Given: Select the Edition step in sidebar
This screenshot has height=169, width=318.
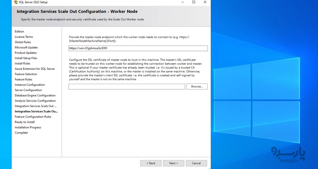Looking at the screenshot, I should [19, 32].
